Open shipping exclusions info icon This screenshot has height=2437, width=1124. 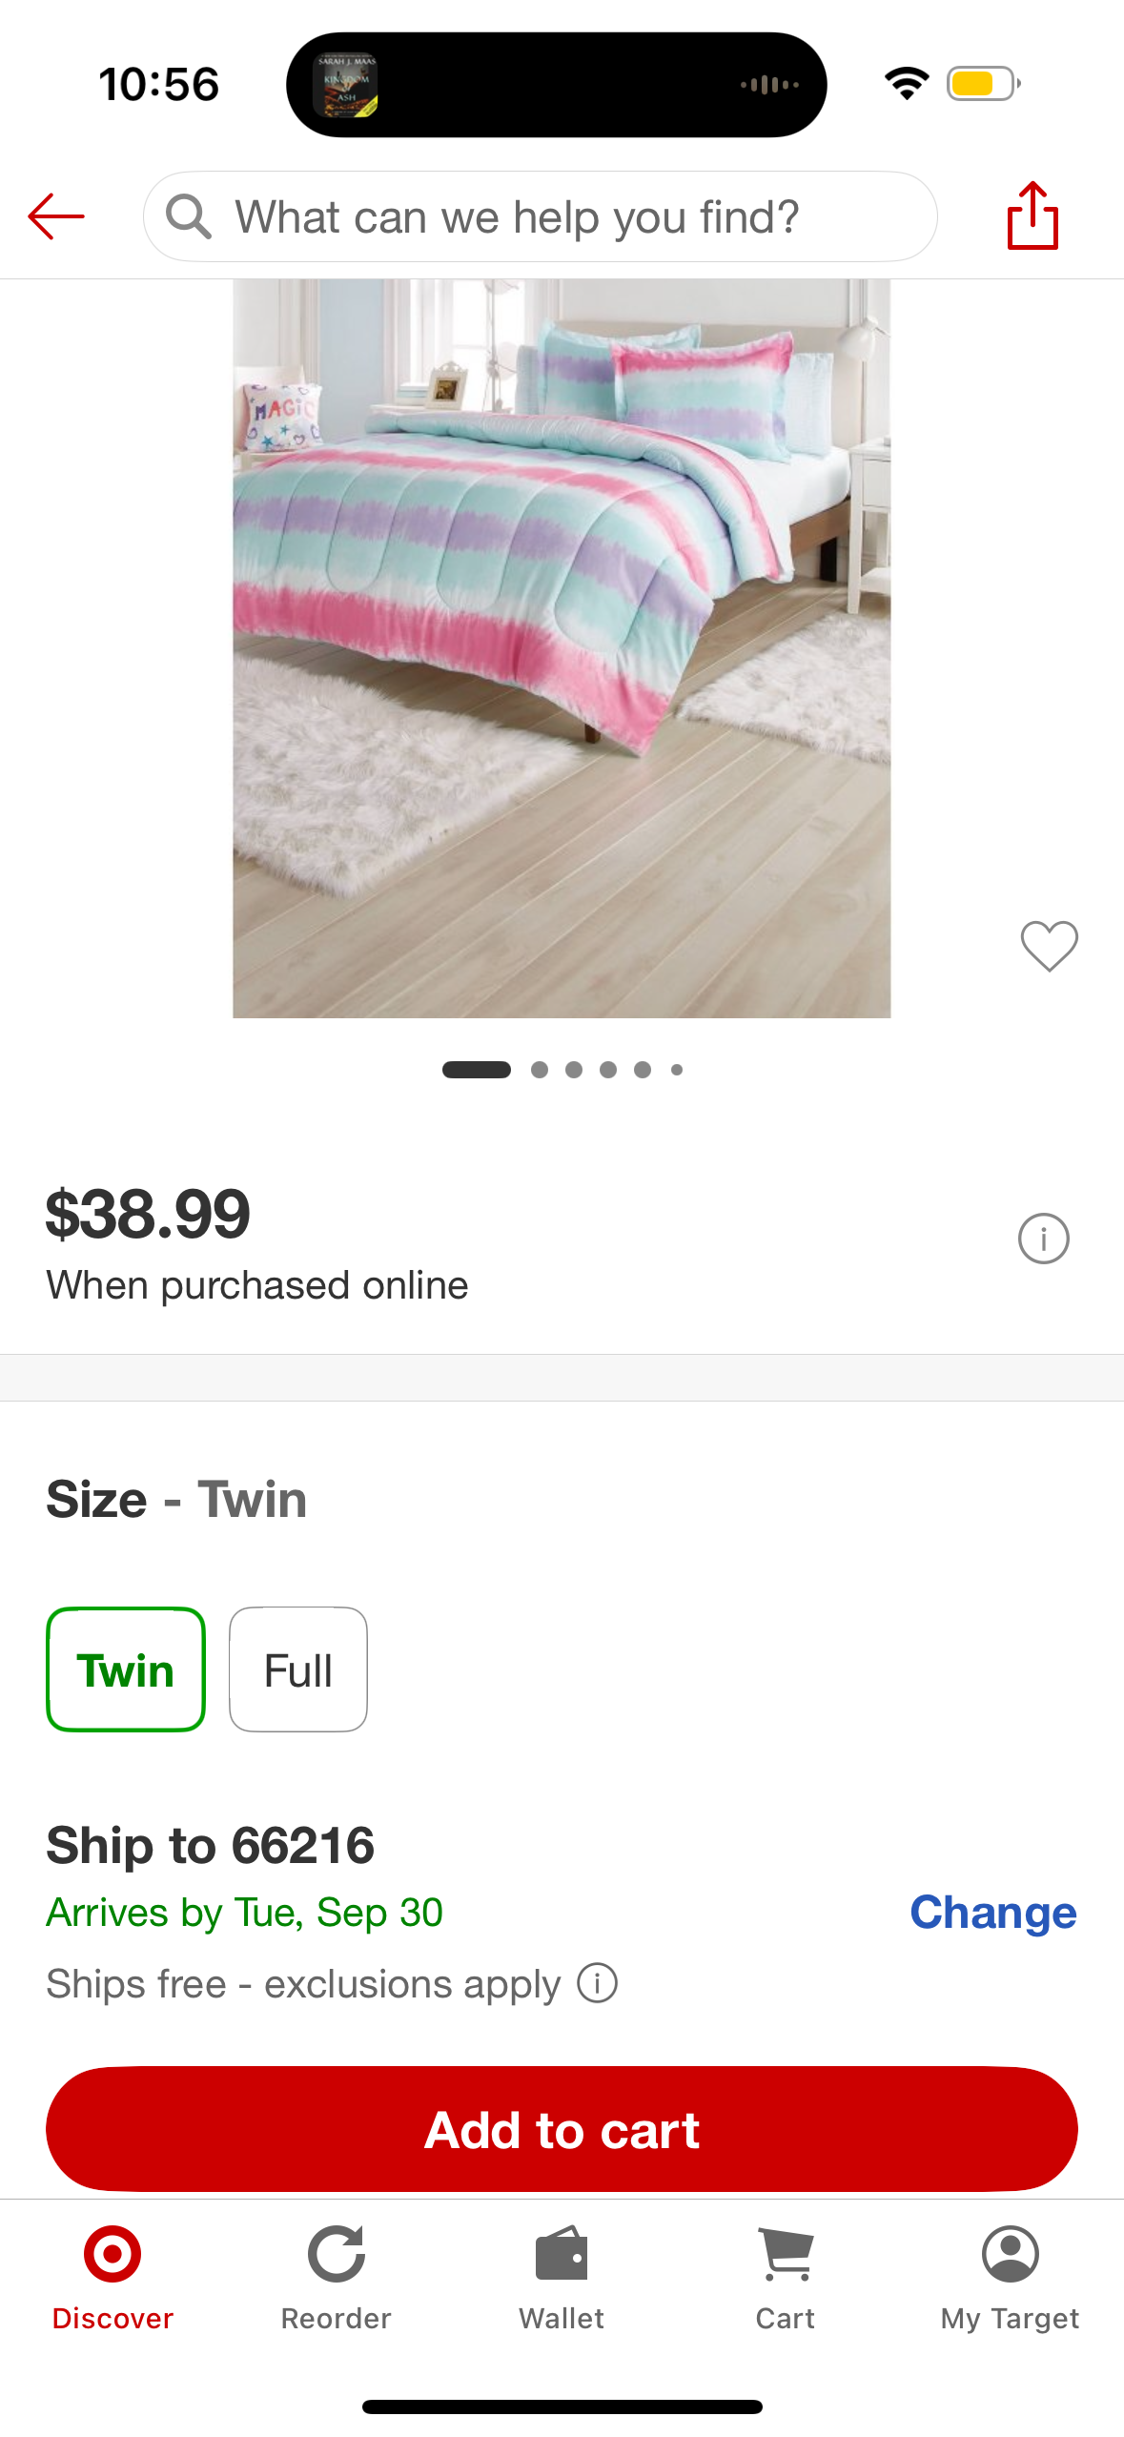(598, 1984)
